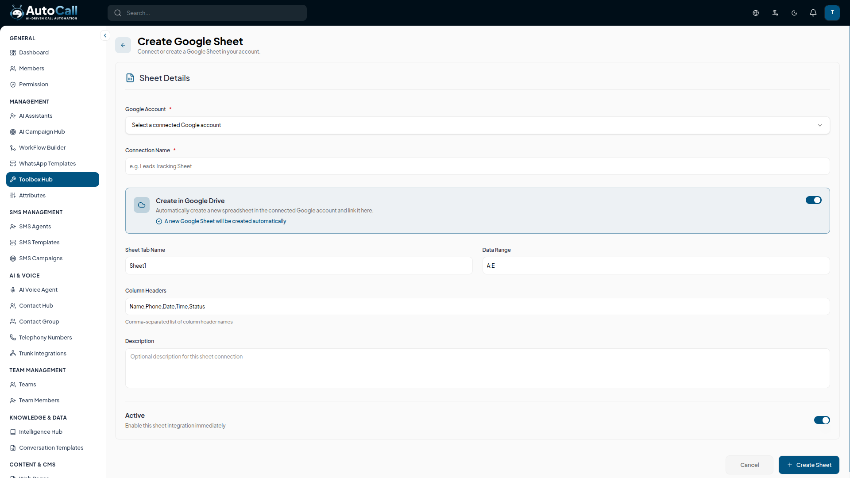Open SMS Templates in sidebar
The height and width of the screenshot is (478, 850).
(52, 243)
